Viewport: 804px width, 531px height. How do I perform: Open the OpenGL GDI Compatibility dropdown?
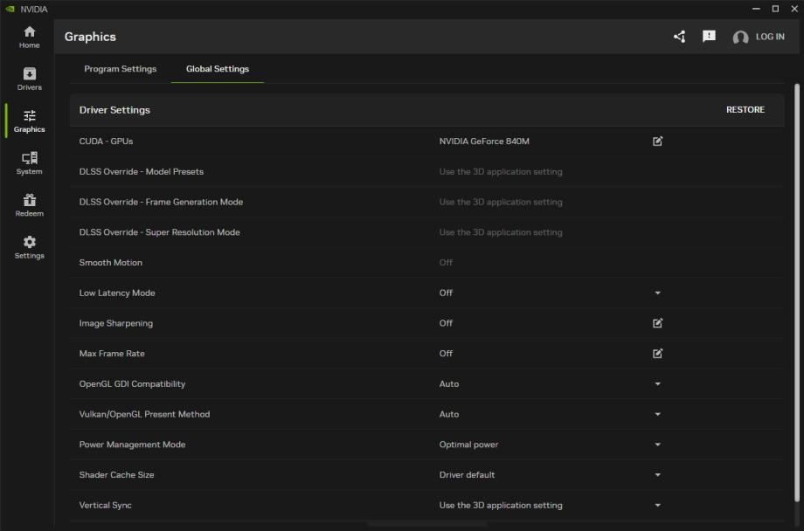pos(658,384)
